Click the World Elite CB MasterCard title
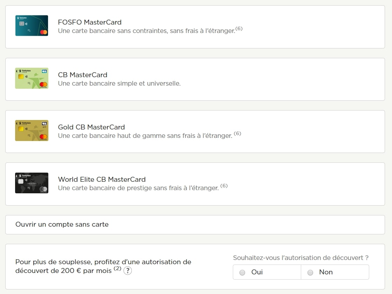This screenshot has height=294, width=392. 102,179
